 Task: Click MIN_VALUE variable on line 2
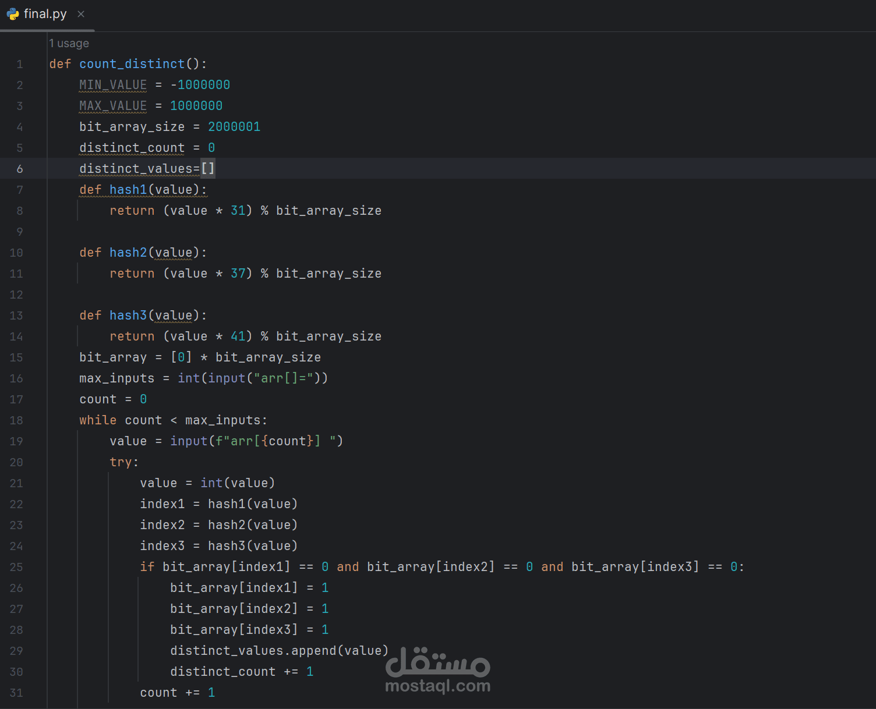pos(113,85)
